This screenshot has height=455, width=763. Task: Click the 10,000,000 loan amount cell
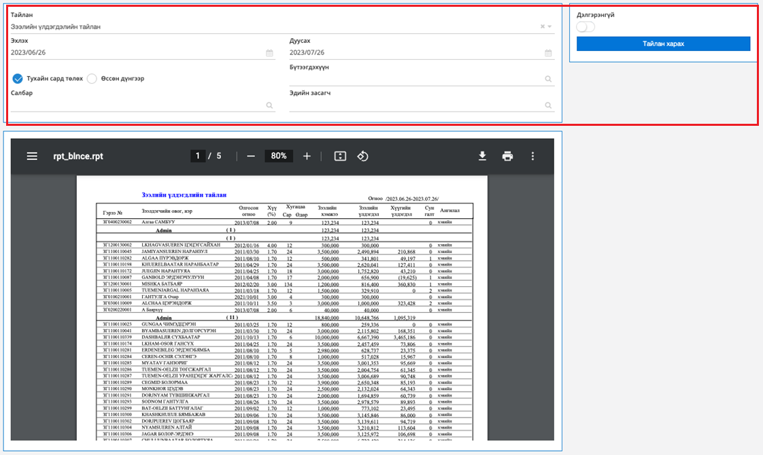(326, 337)
